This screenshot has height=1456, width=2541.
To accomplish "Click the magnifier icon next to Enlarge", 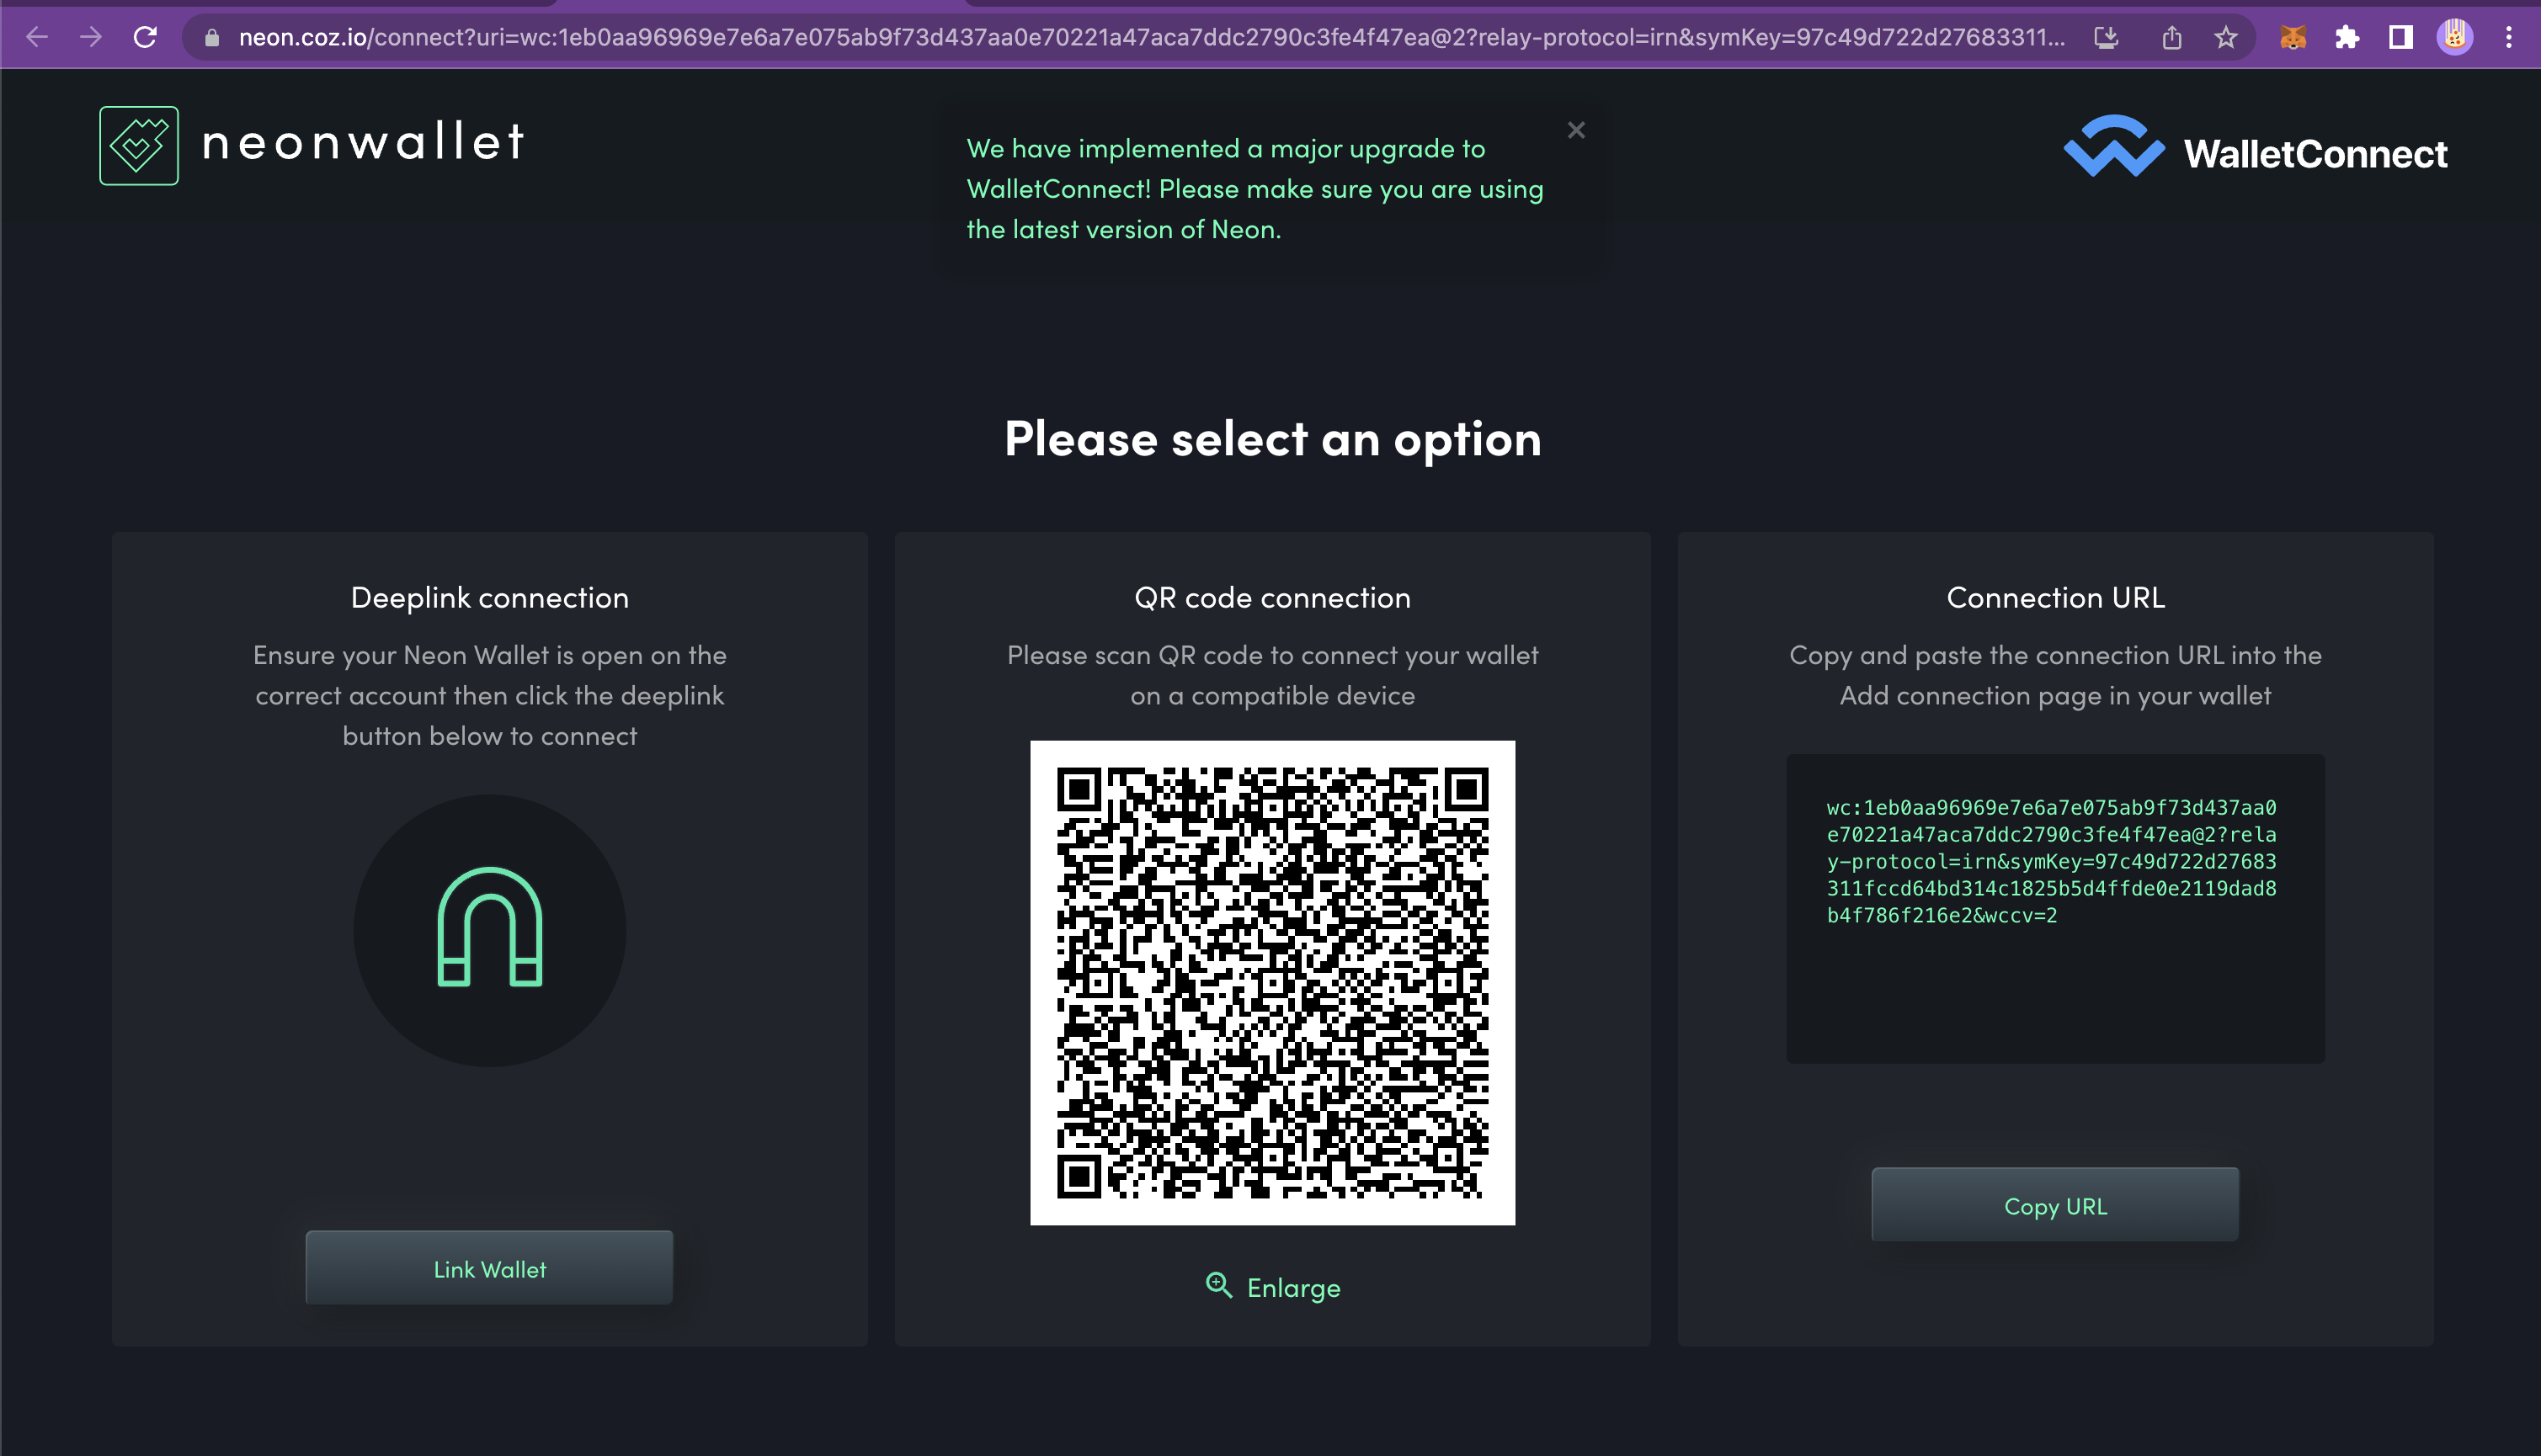I will pyautogui.click(x=1217, y=1287).
